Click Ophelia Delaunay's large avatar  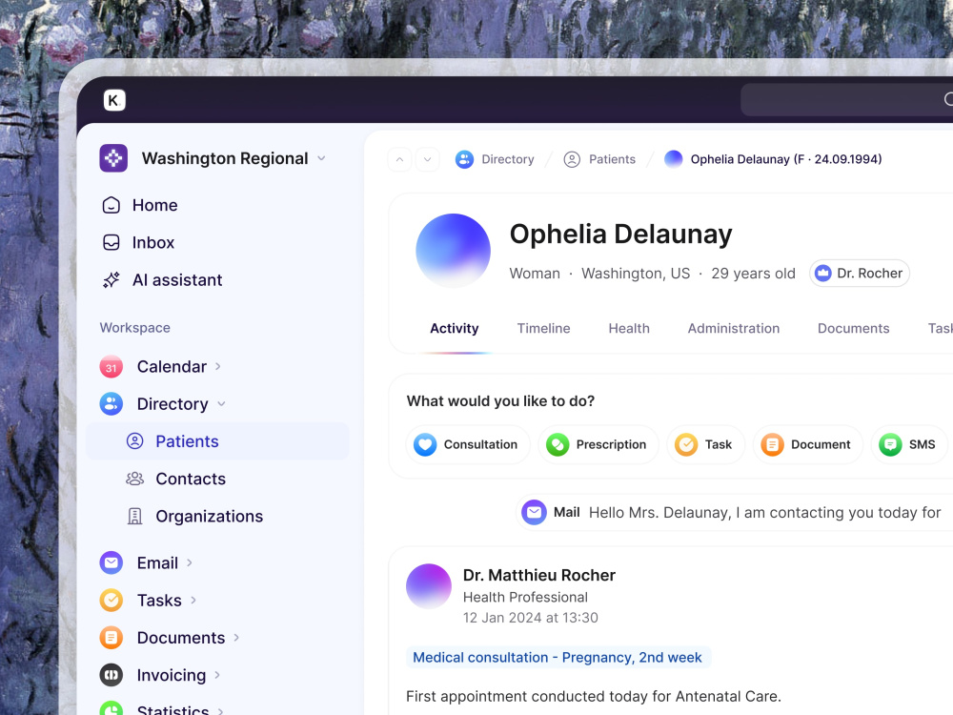tap(453, 251)
